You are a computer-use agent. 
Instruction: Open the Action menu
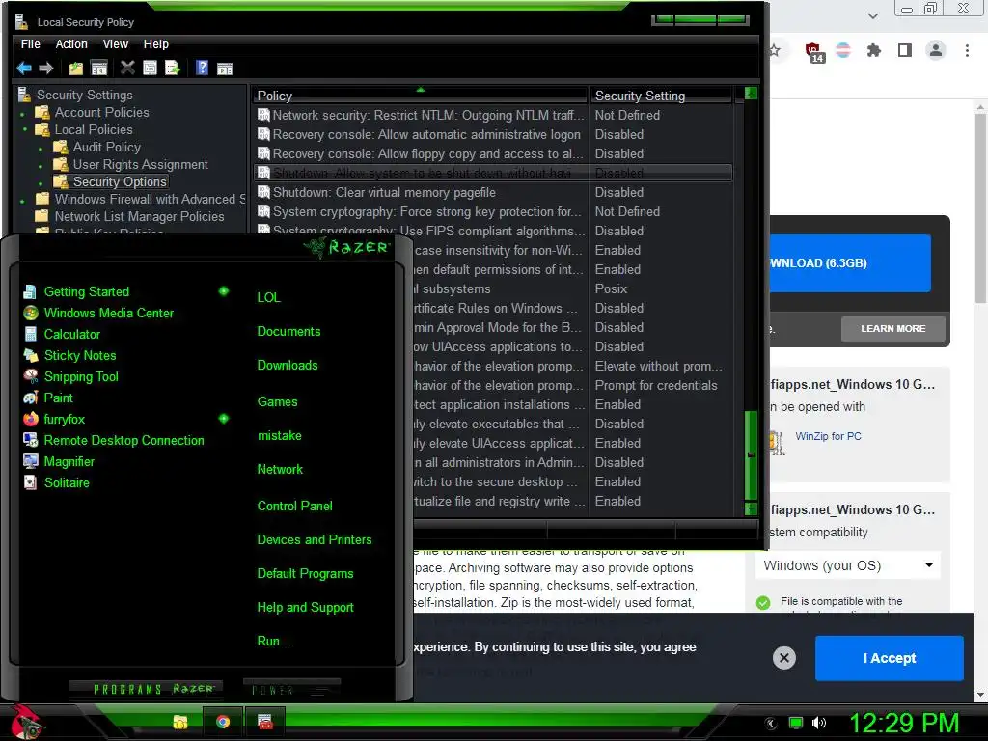(x=71, y=44)
